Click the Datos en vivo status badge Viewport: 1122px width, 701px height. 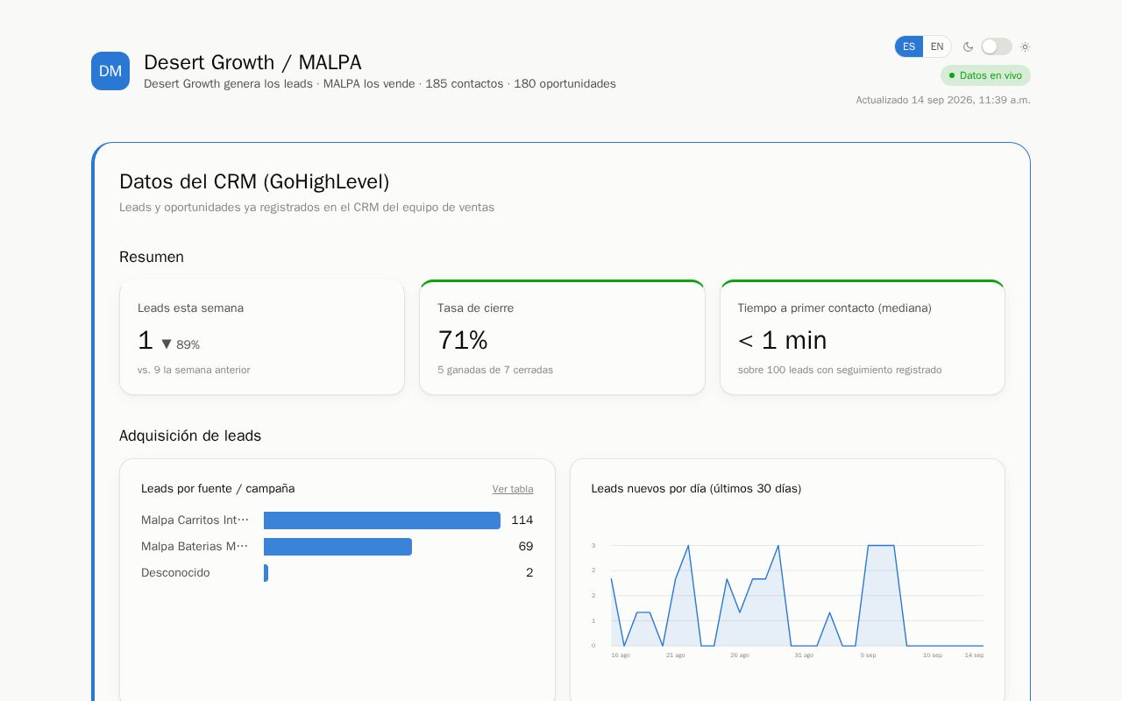click(x=985, y=75)
